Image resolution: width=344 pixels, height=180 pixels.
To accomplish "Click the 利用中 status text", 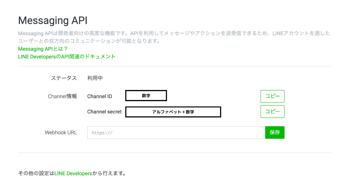I will (95, 78).
